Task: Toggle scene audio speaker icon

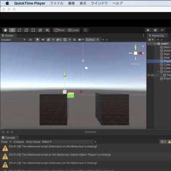Action: [x=43, y=40]
